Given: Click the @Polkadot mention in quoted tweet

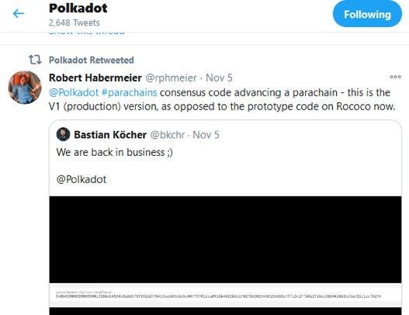Looking at the screenshot, I should pyautogui.click(x=81, y=179).
